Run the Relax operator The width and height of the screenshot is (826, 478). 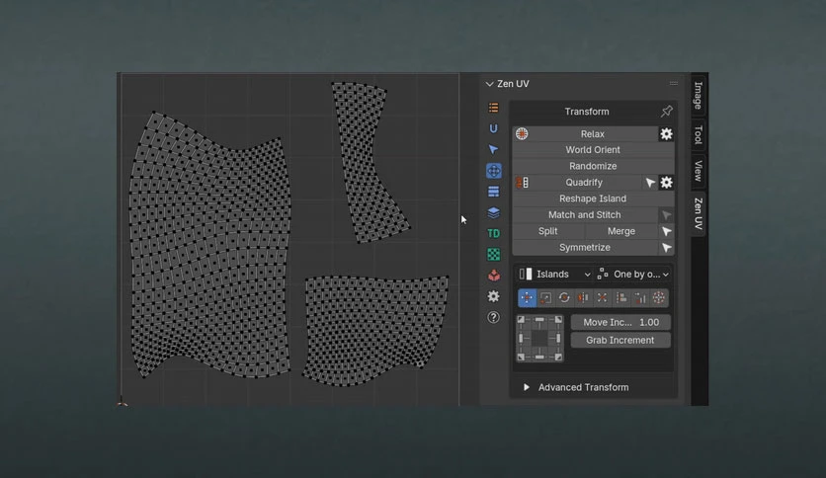(x=593, y=133)
